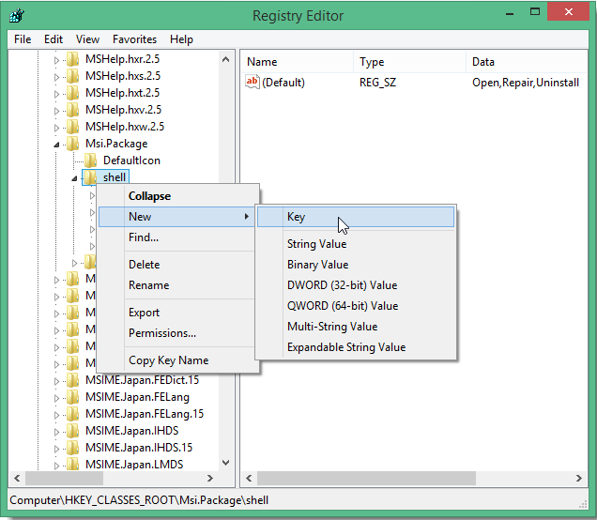Create a new Expandable String Value

point(356,347)
